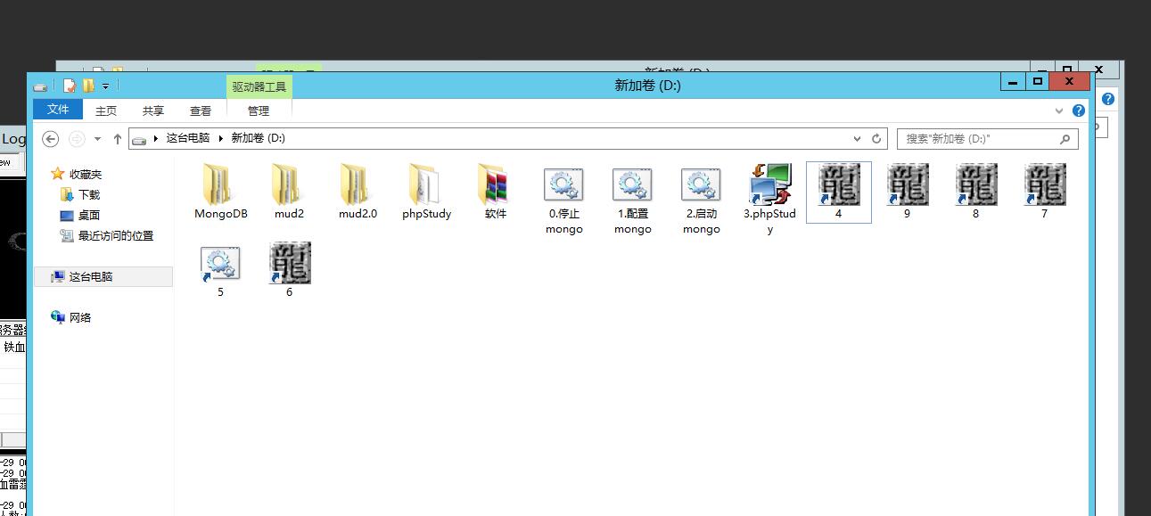Open the 管理 drive tools tab

click(x=259, y=111)
